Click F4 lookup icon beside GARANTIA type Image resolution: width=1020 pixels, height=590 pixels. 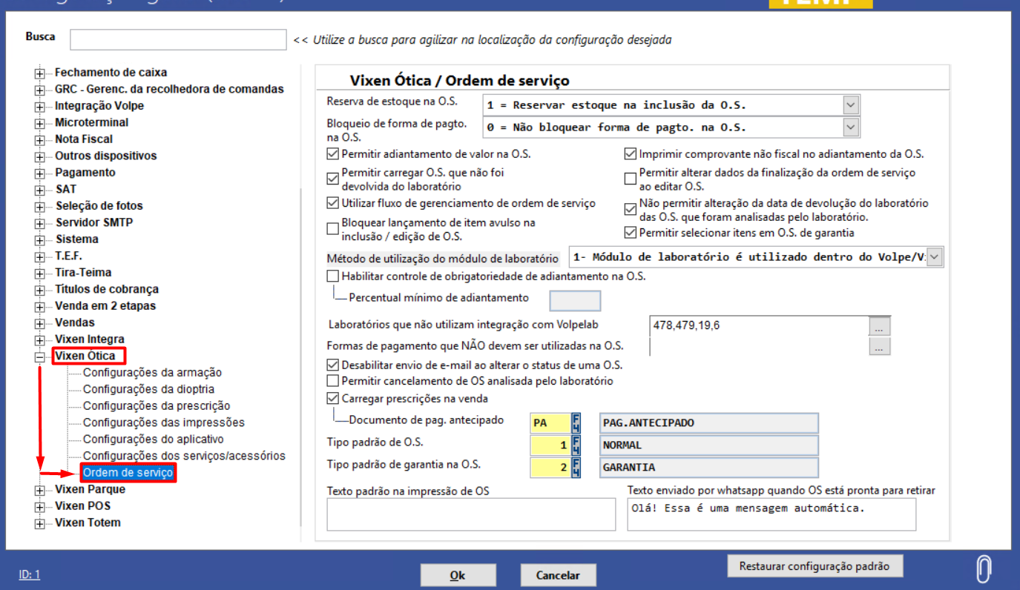576,468
